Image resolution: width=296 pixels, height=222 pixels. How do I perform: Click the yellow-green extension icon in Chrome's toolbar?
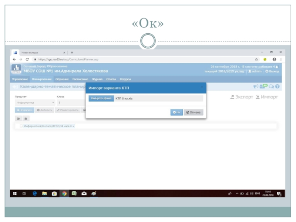tap(265, 60)
